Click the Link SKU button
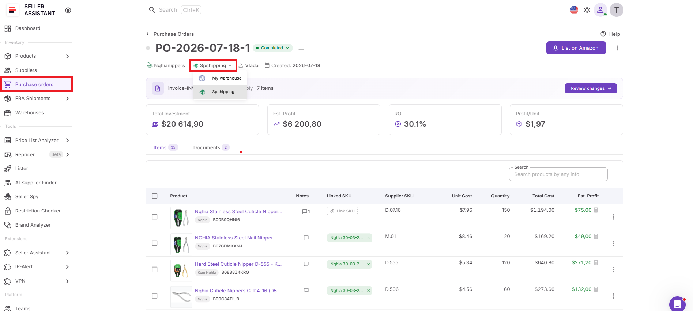The height and width of the screenshot is (311, 693). point(342,211)
